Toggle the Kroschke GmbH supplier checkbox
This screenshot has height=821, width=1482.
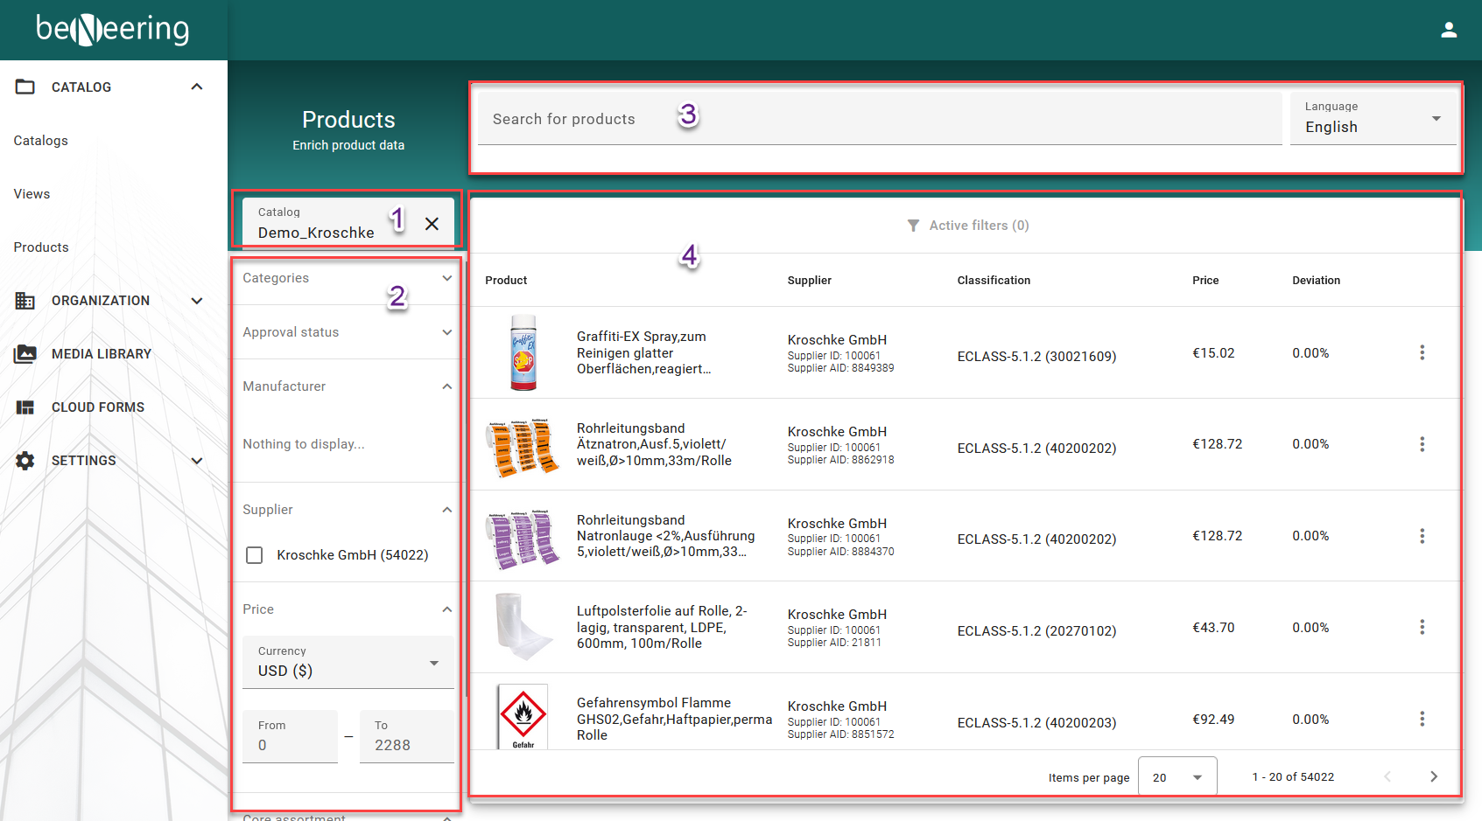coord(255,555)
